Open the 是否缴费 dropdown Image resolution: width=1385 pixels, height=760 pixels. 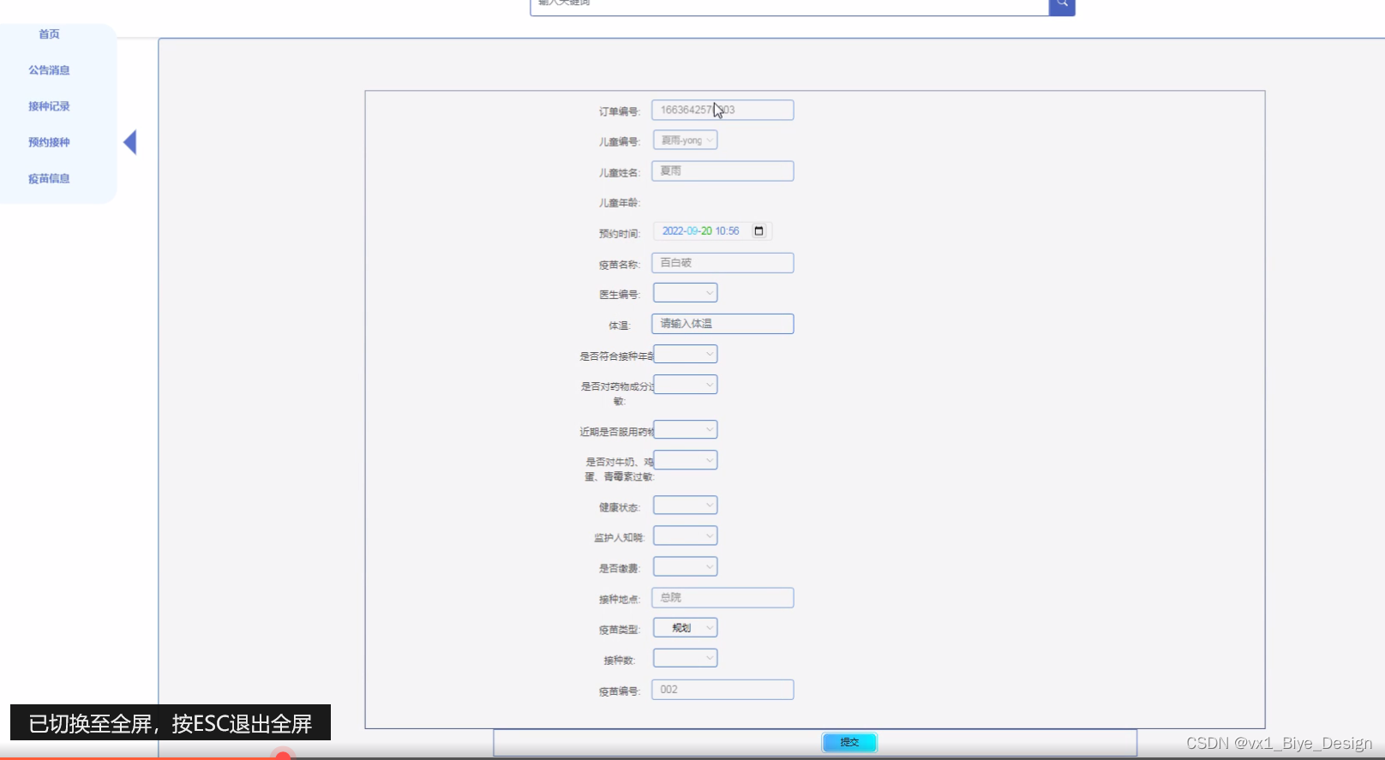pyautogui.click(x=686, y=566)
